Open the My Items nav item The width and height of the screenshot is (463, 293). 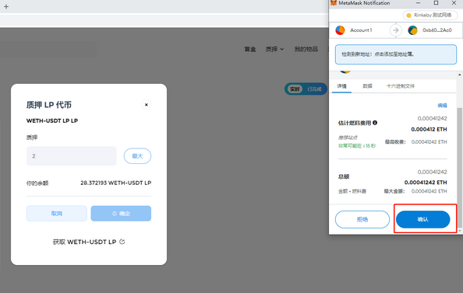click(x=306, y=49)
